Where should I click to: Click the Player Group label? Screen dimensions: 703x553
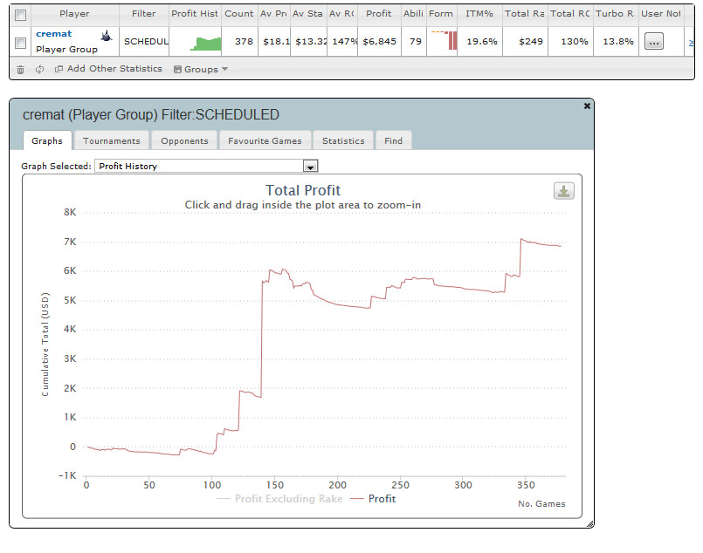(66, 49)
